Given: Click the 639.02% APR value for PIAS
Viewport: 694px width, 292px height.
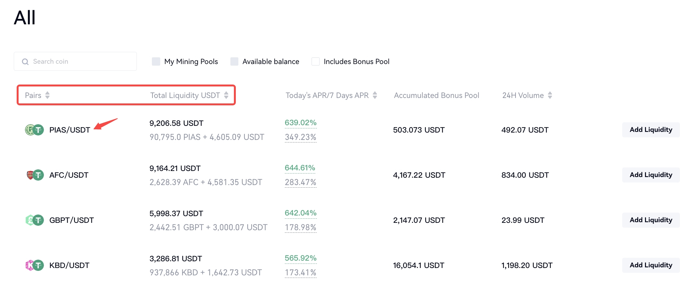Looking at the screenshot, I should click(300, 123).
